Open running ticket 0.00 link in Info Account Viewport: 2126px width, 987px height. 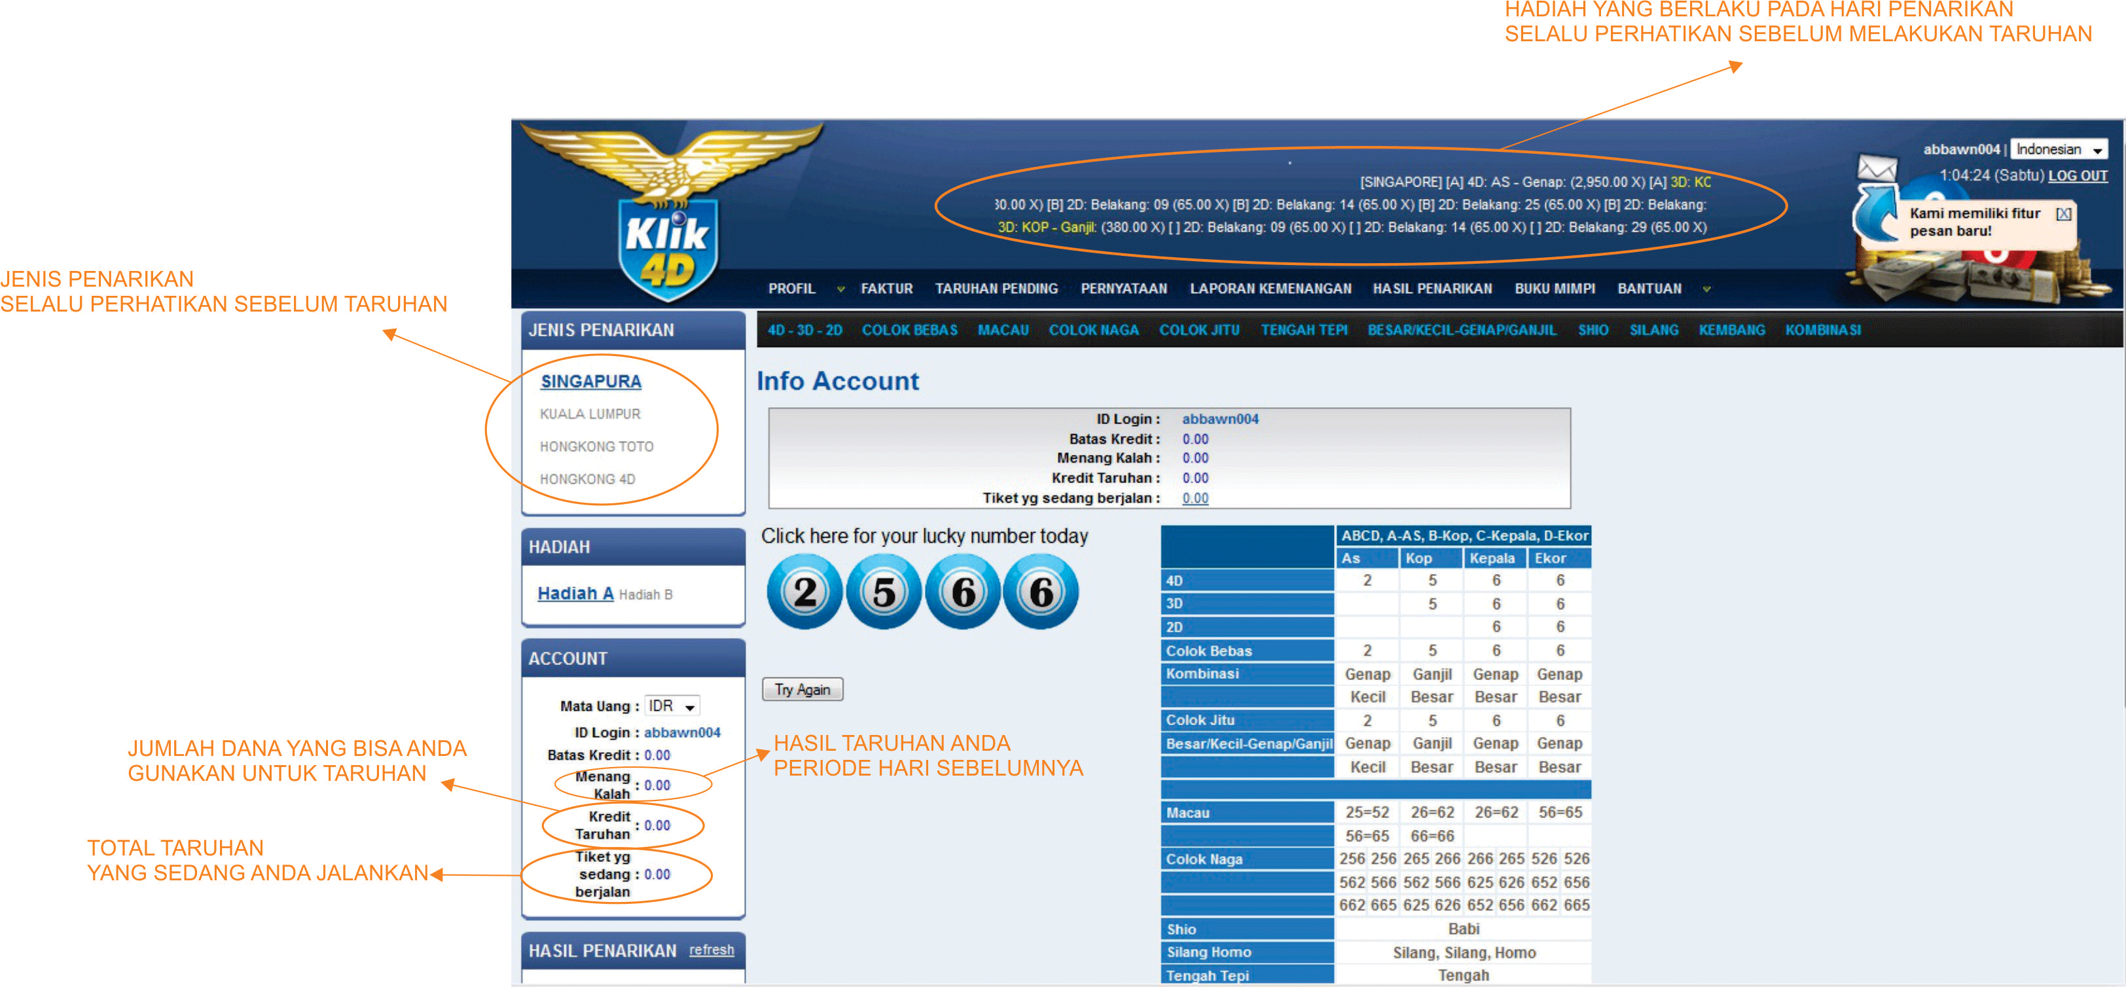[x=1195, y=499]
